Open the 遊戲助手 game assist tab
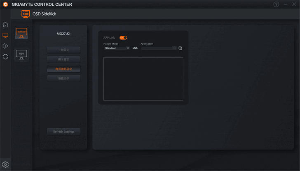 click(64, 79)
